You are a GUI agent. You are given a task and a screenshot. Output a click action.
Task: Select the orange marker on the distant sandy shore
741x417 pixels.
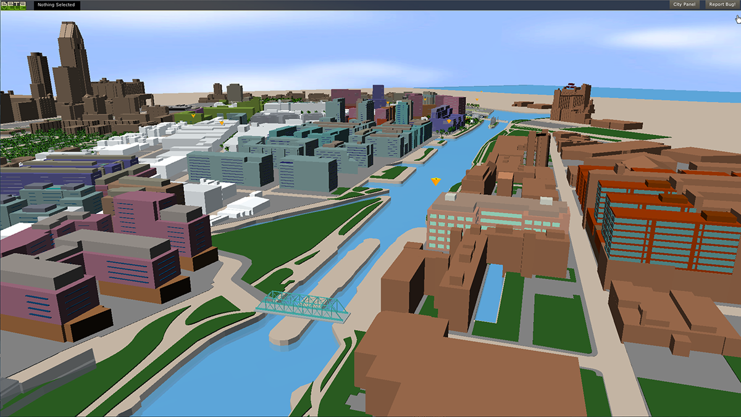click(x=477, y=99)
